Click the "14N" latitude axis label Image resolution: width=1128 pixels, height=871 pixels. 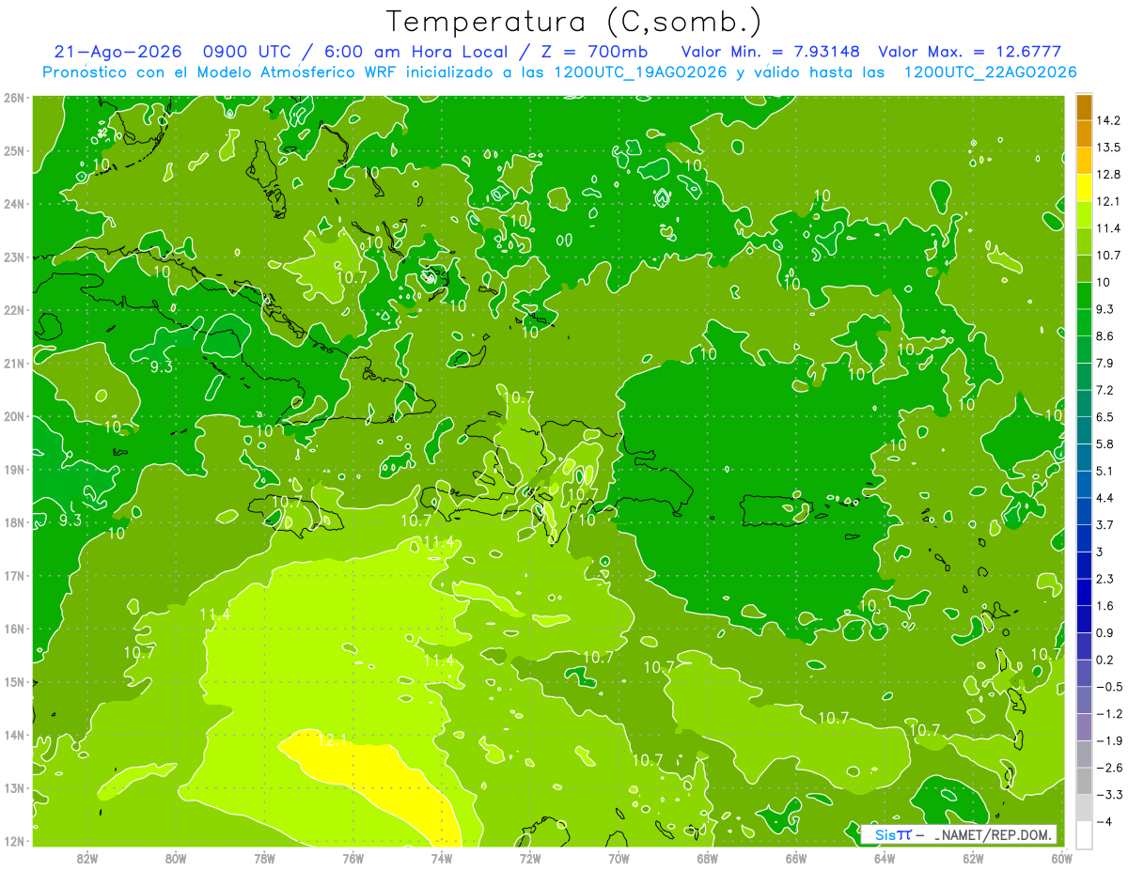pos(14,735)
